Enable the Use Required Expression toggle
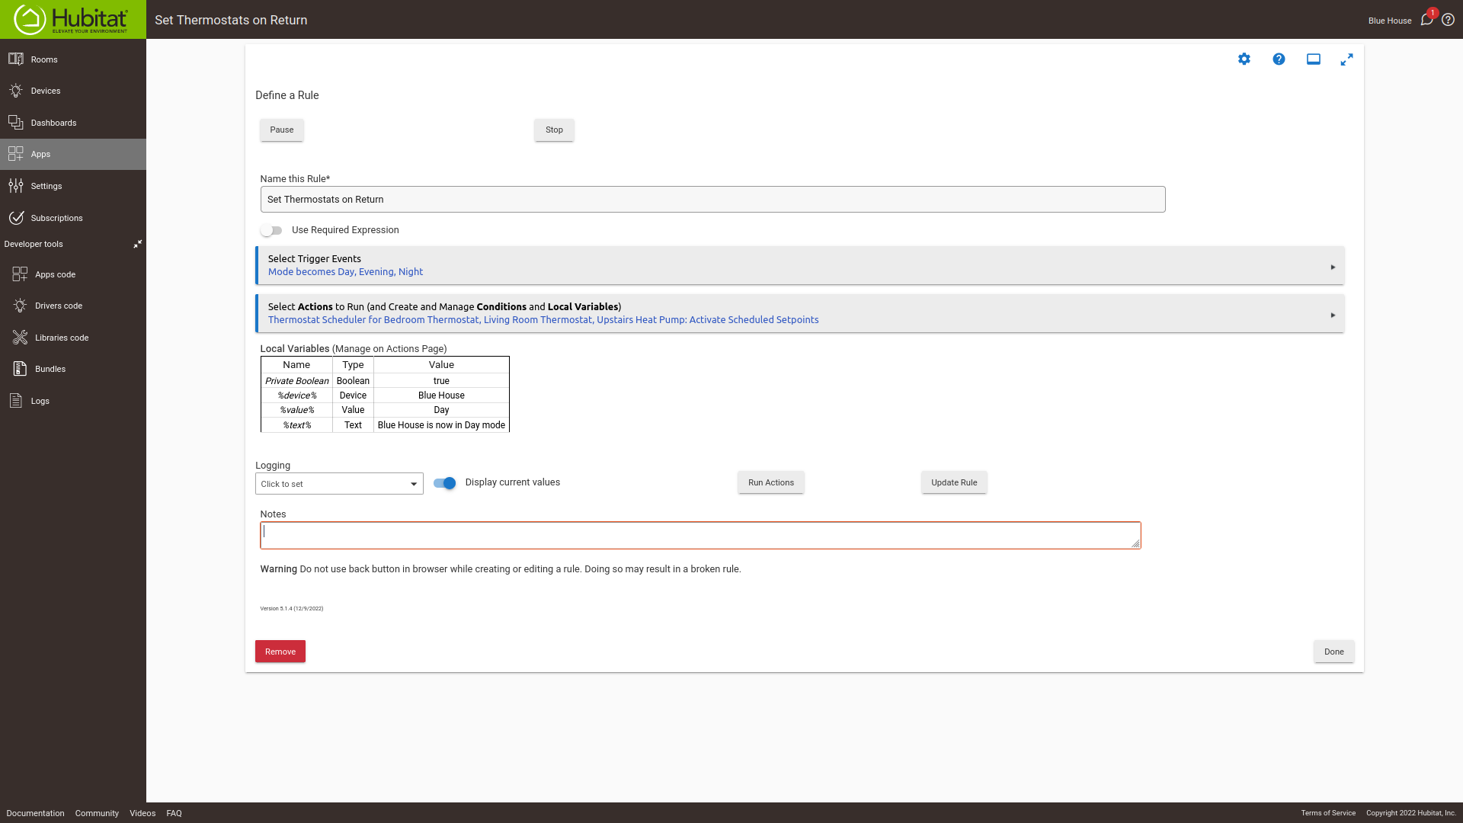The width and height of the screenshot is (1463, 823). click(x=271, y=230)
